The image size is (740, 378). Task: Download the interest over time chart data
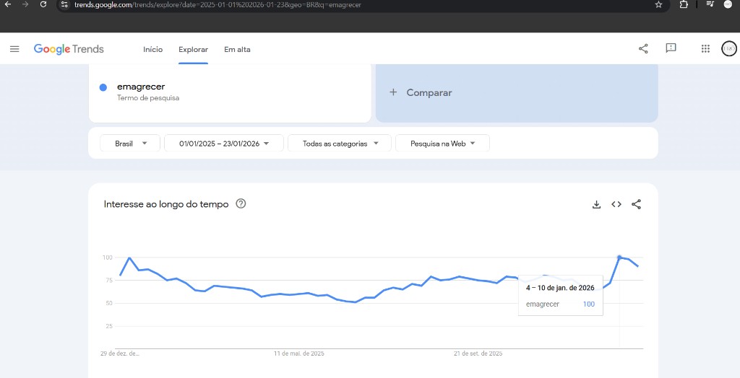pyautogui.click(x=596, y=204)
